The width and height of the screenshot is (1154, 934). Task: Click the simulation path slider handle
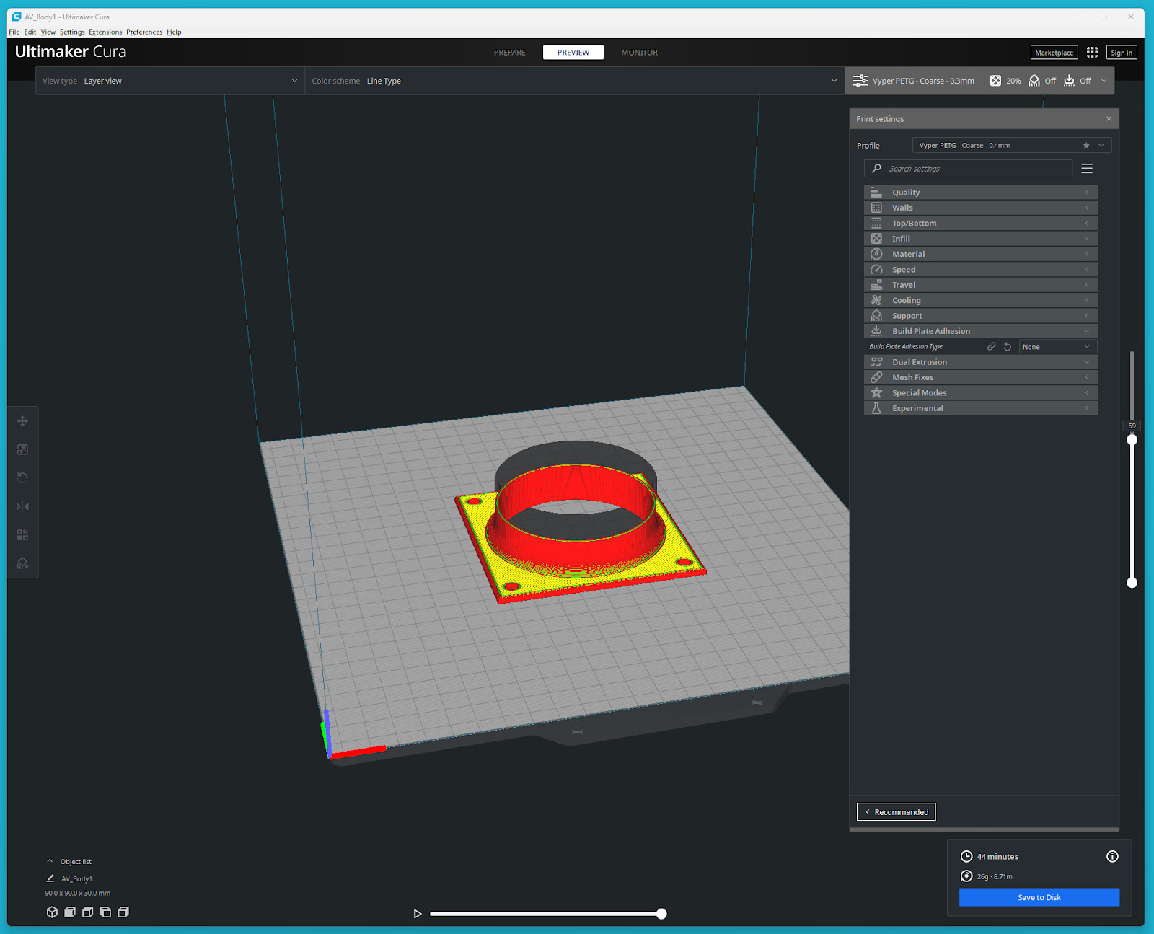coord(661,914)
